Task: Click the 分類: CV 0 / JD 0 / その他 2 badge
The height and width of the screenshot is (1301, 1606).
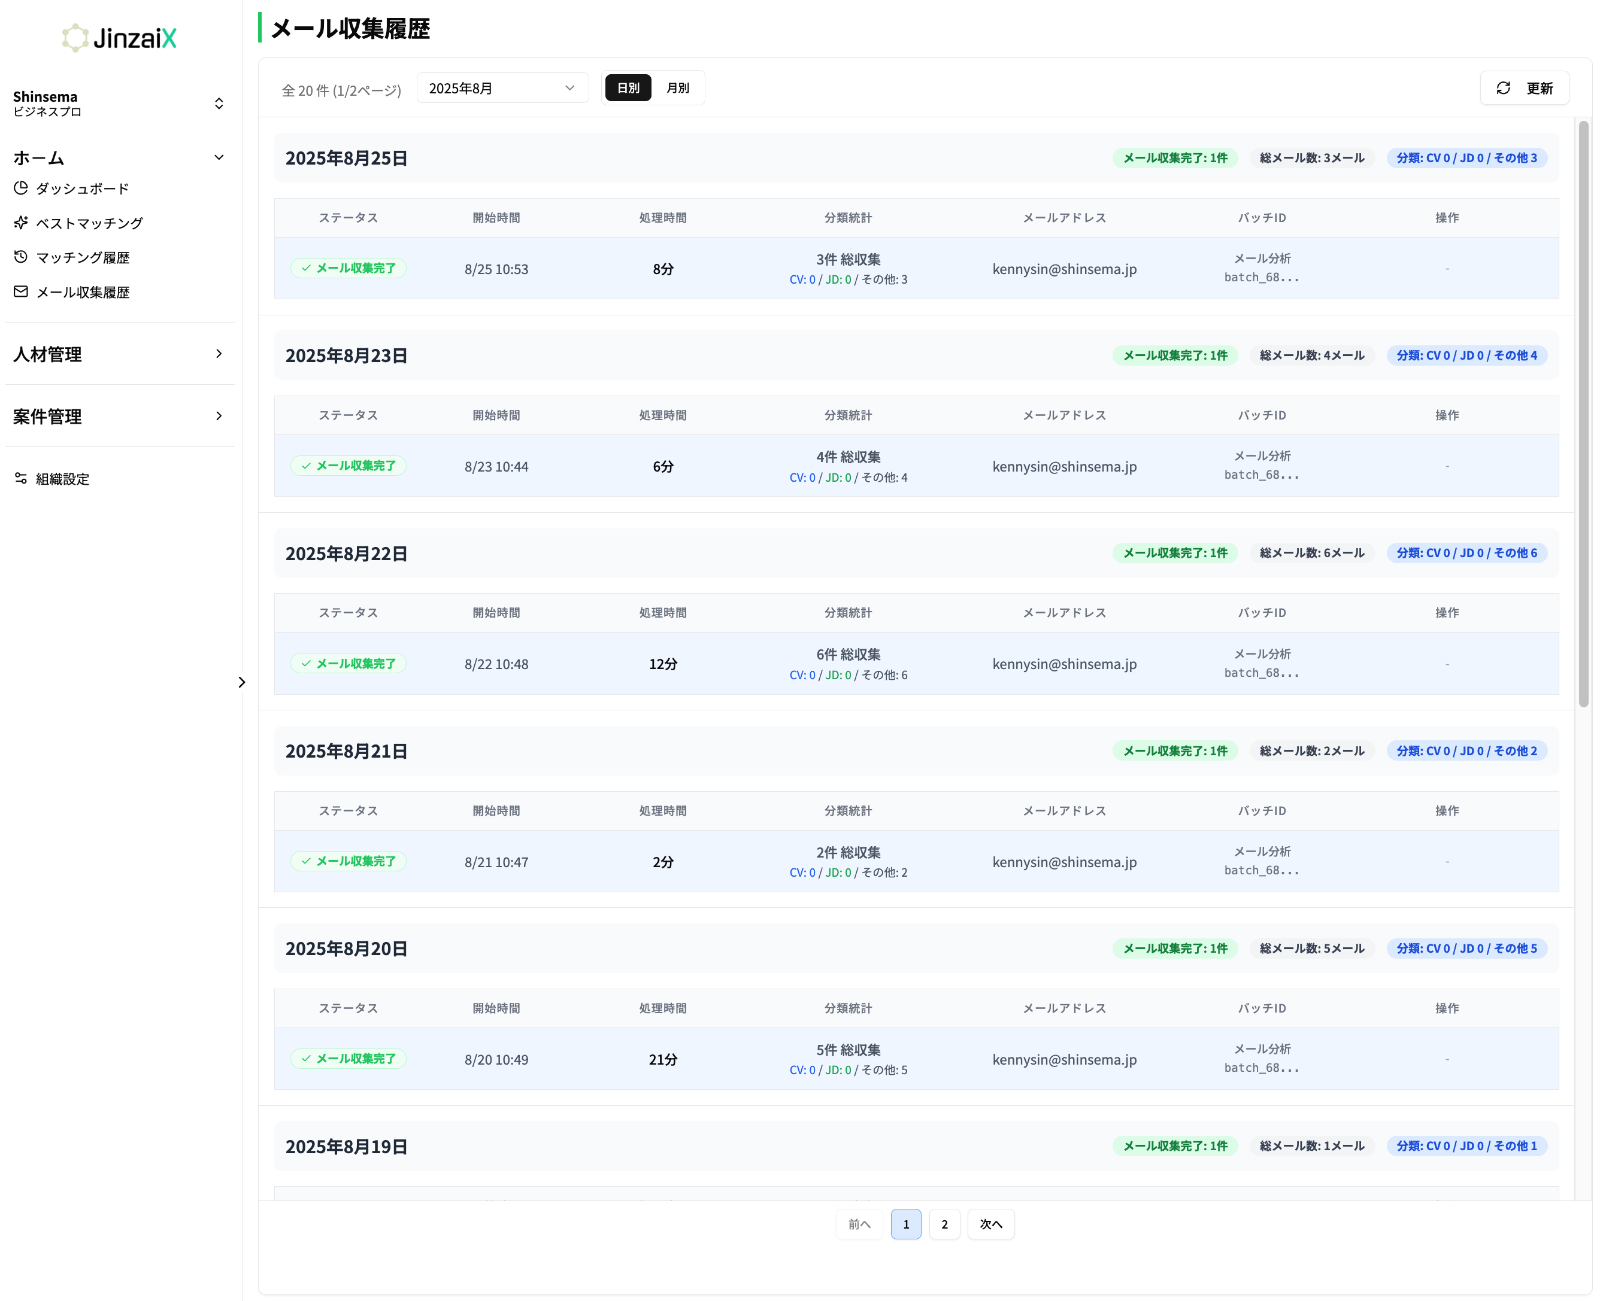Action: tap(1466, 751)
